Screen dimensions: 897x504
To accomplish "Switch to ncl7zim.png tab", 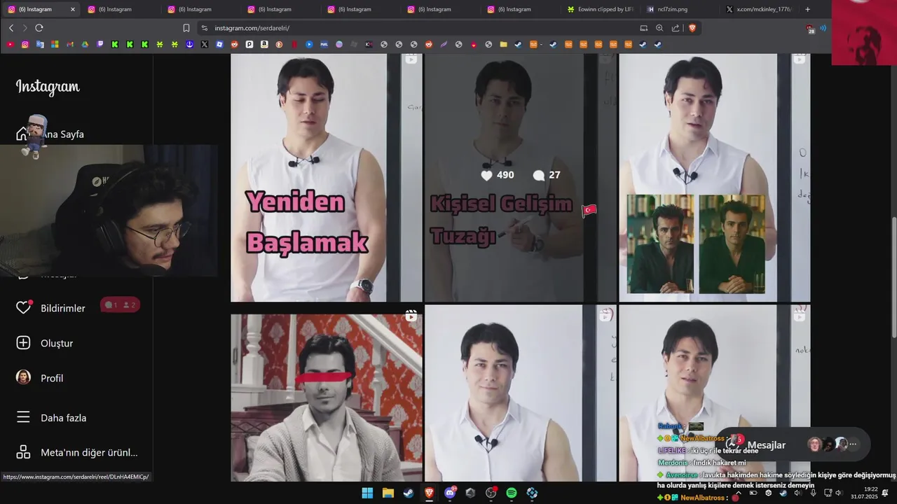I will (680, 9).
